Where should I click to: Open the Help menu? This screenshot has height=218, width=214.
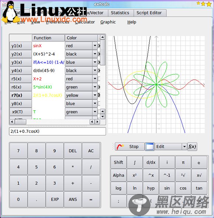pyautogui.click(x=132, y=22)
